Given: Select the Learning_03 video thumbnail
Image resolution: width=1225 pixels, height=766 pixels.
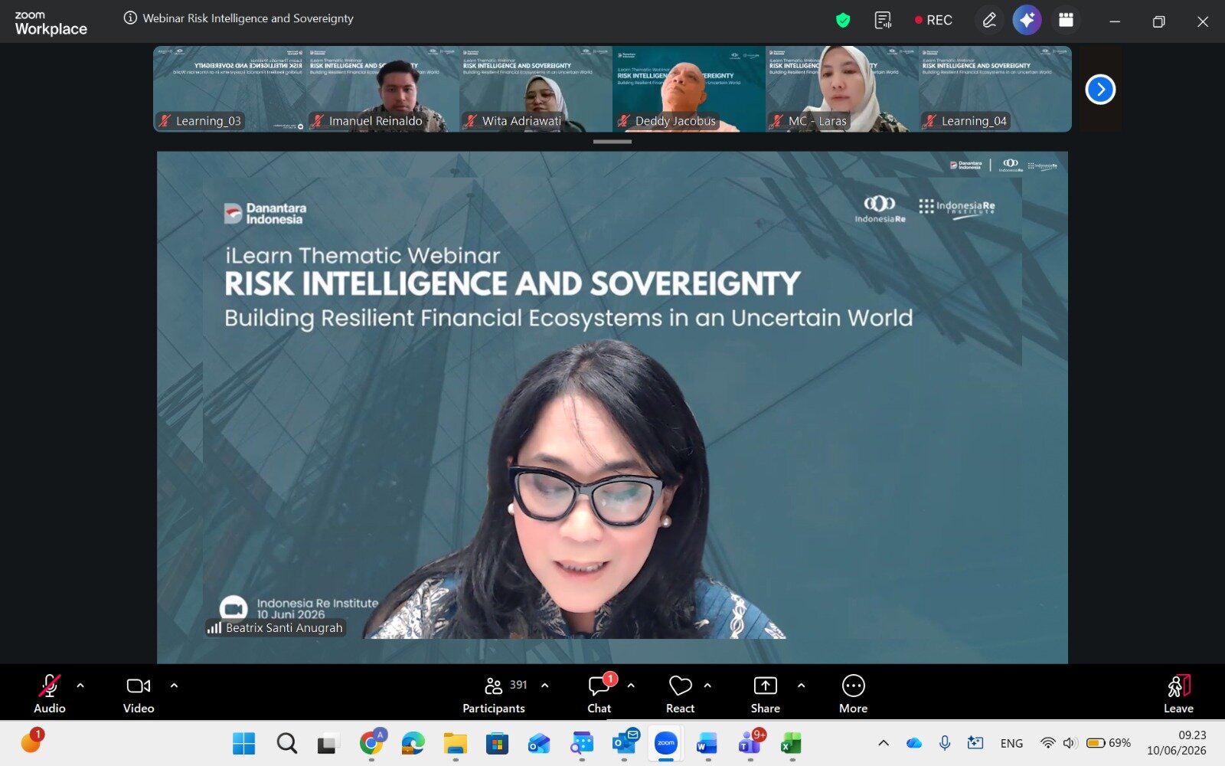Looking at the screenshot, I should click(x=230, y=89).
